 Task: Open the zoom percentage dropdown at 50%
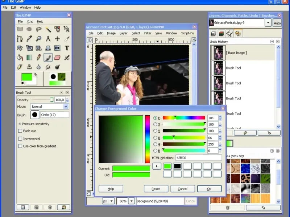pyautogui.click(x=131, y=201)
